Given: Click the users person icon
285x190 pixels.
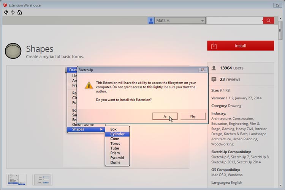Looking at the screenshot, I should click(x=214, y=68).
